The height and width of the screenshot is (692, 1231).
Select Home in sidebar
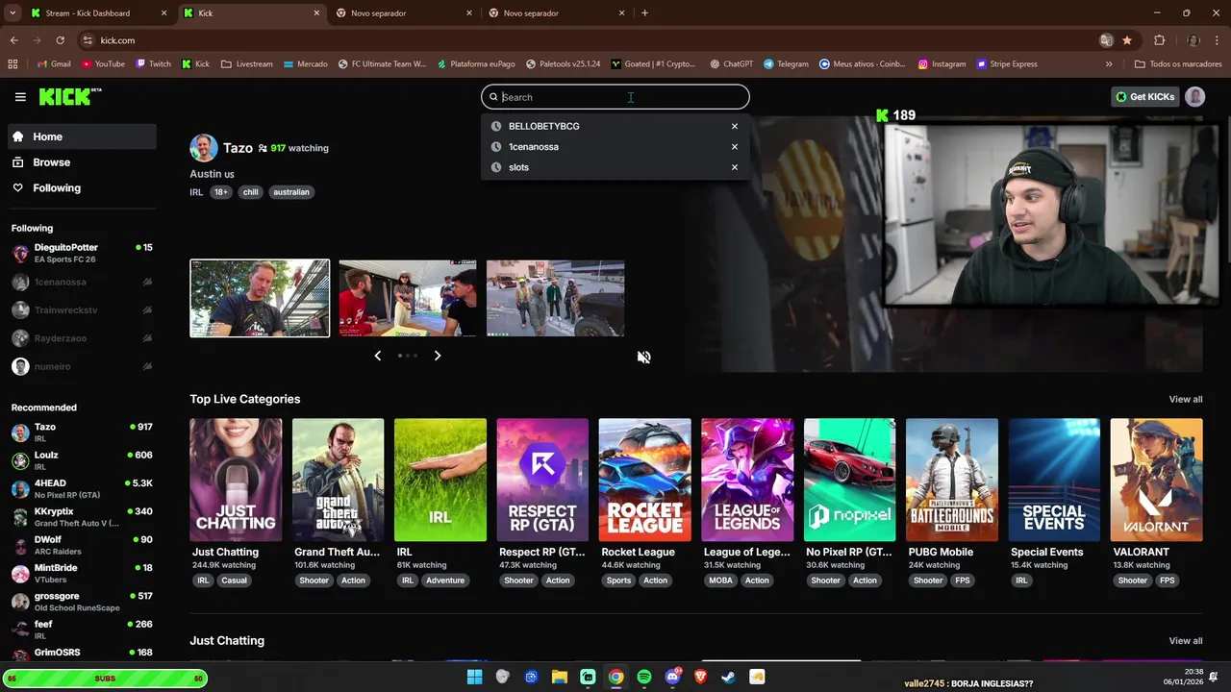coord(83,136)
